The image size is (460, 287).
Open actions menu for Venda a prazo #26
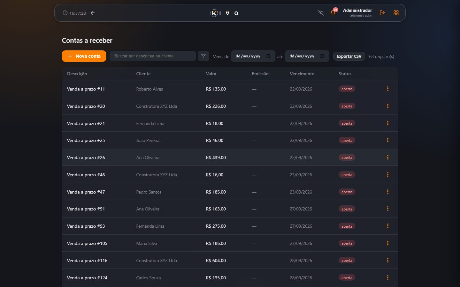388,157
